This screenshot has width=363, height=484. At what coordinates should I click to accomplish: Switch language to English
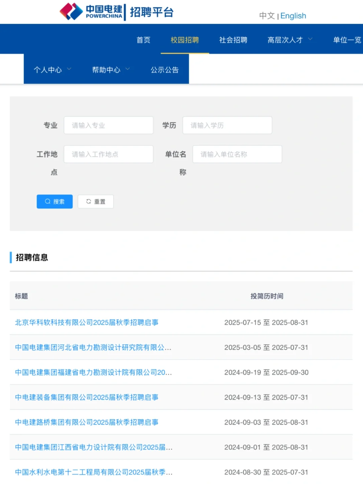(x=293, y=16)
